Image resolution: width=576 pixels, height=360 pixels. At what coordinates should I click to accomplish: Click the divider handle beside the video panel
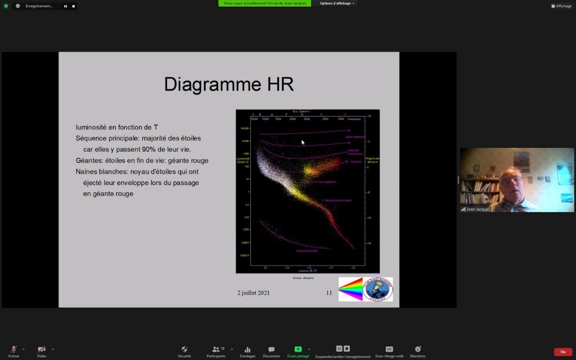coord(458,180)
